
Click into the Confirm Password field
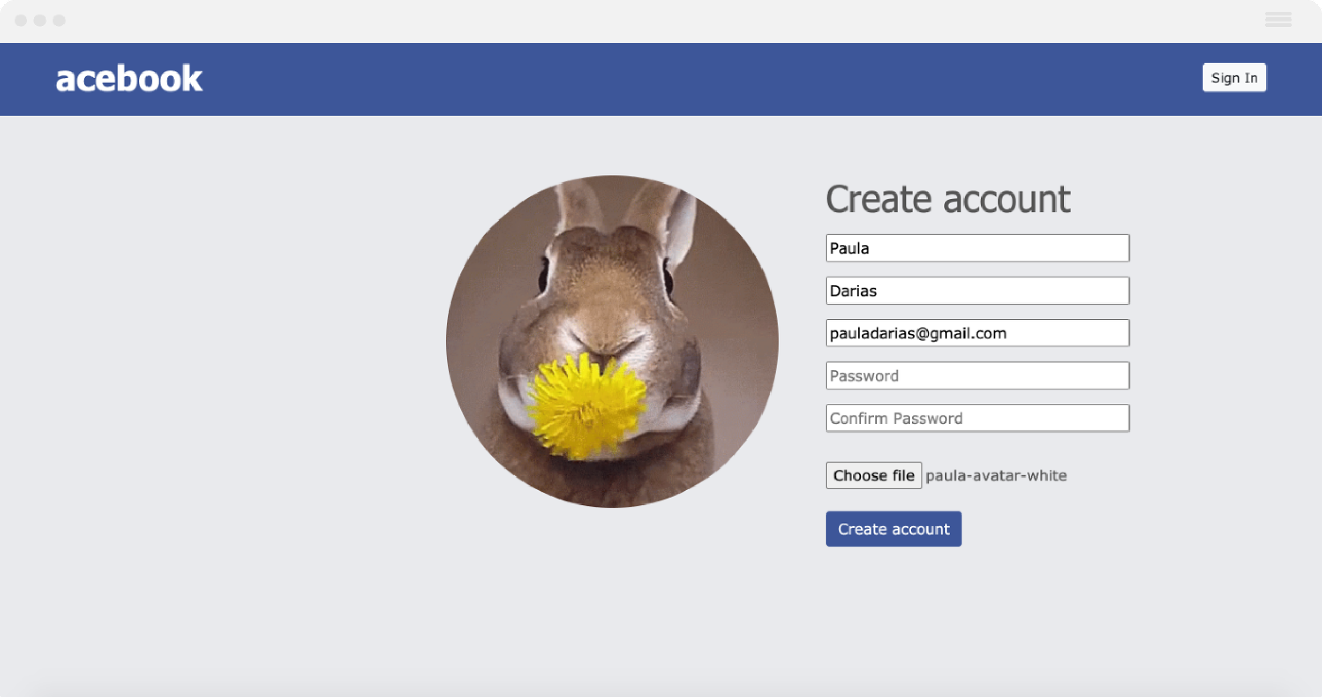[x=977, y=418]
